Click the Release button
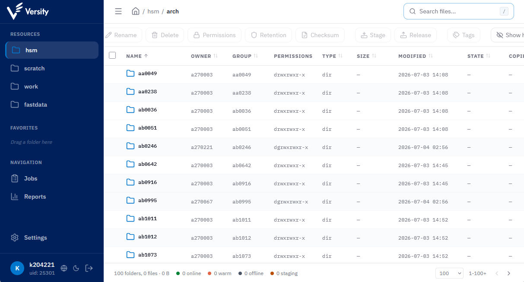The height and width of the screenshot is (282, 524). [415, 35]
